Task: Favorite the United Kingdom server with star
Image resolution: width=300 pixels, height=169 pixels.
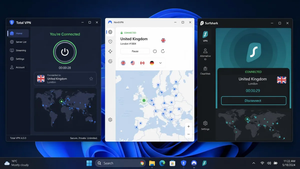Action: pos(91,79)
